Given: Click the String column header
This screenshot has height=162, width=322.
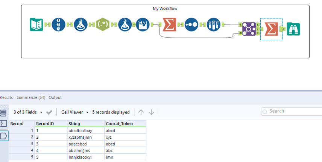Looking at the screenshot, I should [86, 124].
